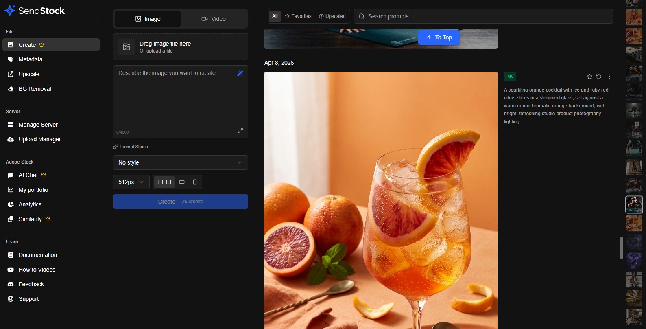Select the portrait aspect ratio
Screen dimensions: 646x329
195,182
